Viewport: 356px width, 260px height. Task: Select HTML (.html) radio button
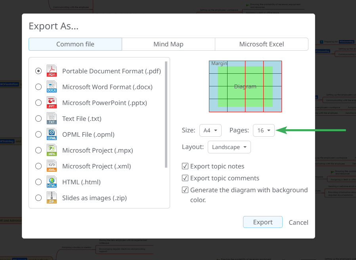click(x=38, y=182)
